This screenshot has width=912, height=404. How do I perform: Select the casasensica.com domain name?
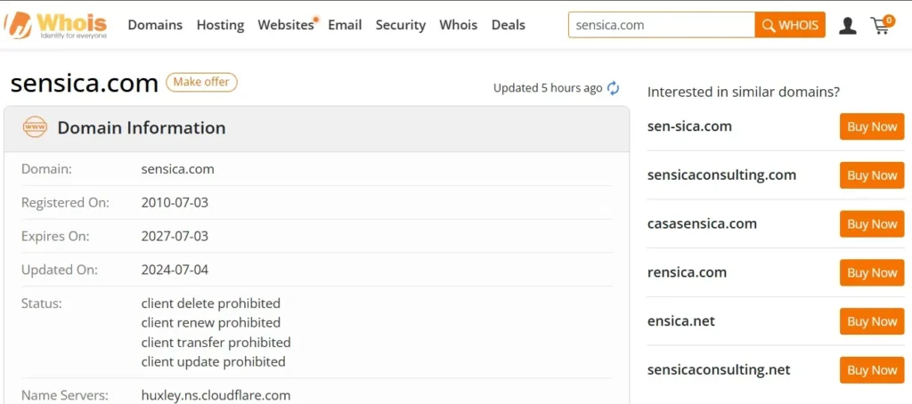[x=702, y=223]
